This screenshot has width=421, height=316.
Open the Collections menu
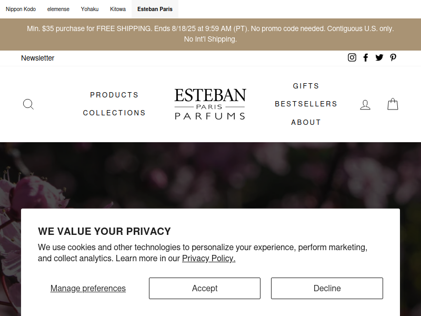coord(114,113)
